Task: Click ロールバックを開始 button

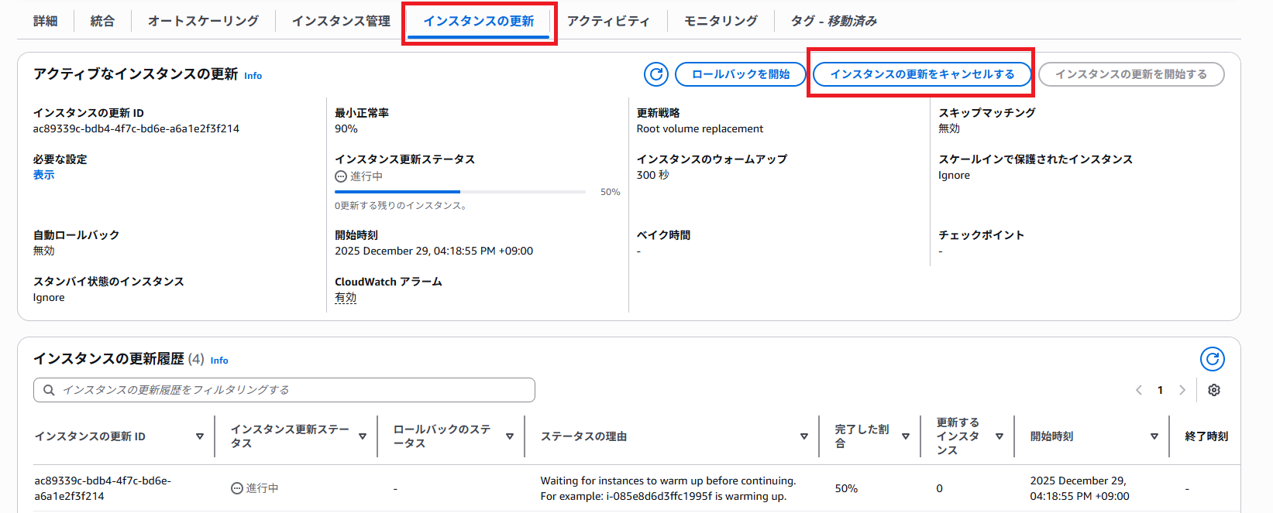Action: (x=741, y=74)
